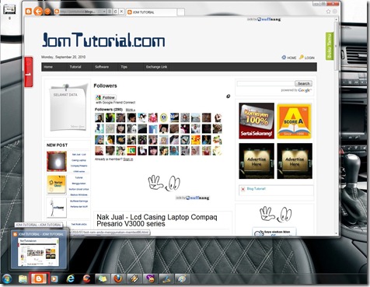The image size is (370, 287).
Task: Click the Sign in link under followers
Action: click(x=128, y=159)
